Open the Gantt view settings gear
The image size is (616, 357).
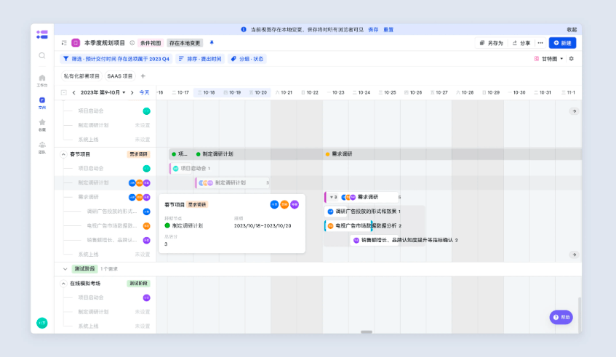pyautogui.click(x=572, y=58)
